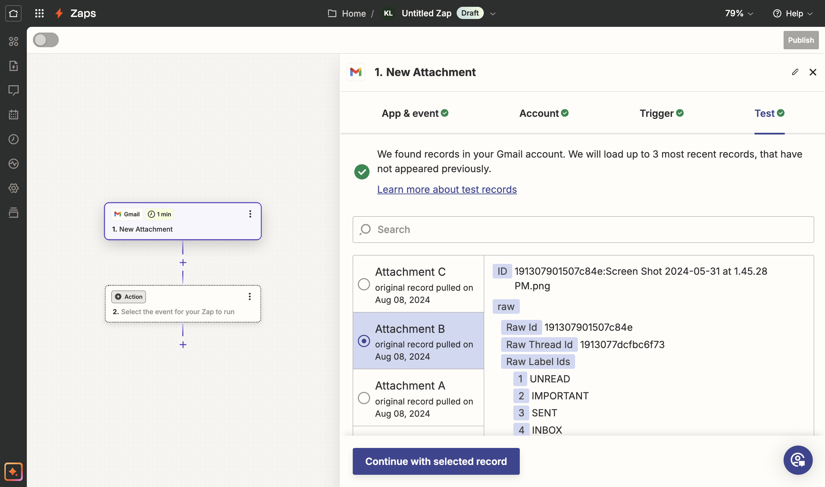
Task: Click the Raw Id field label
Action: pyautogui.click(x=521, y=327)
